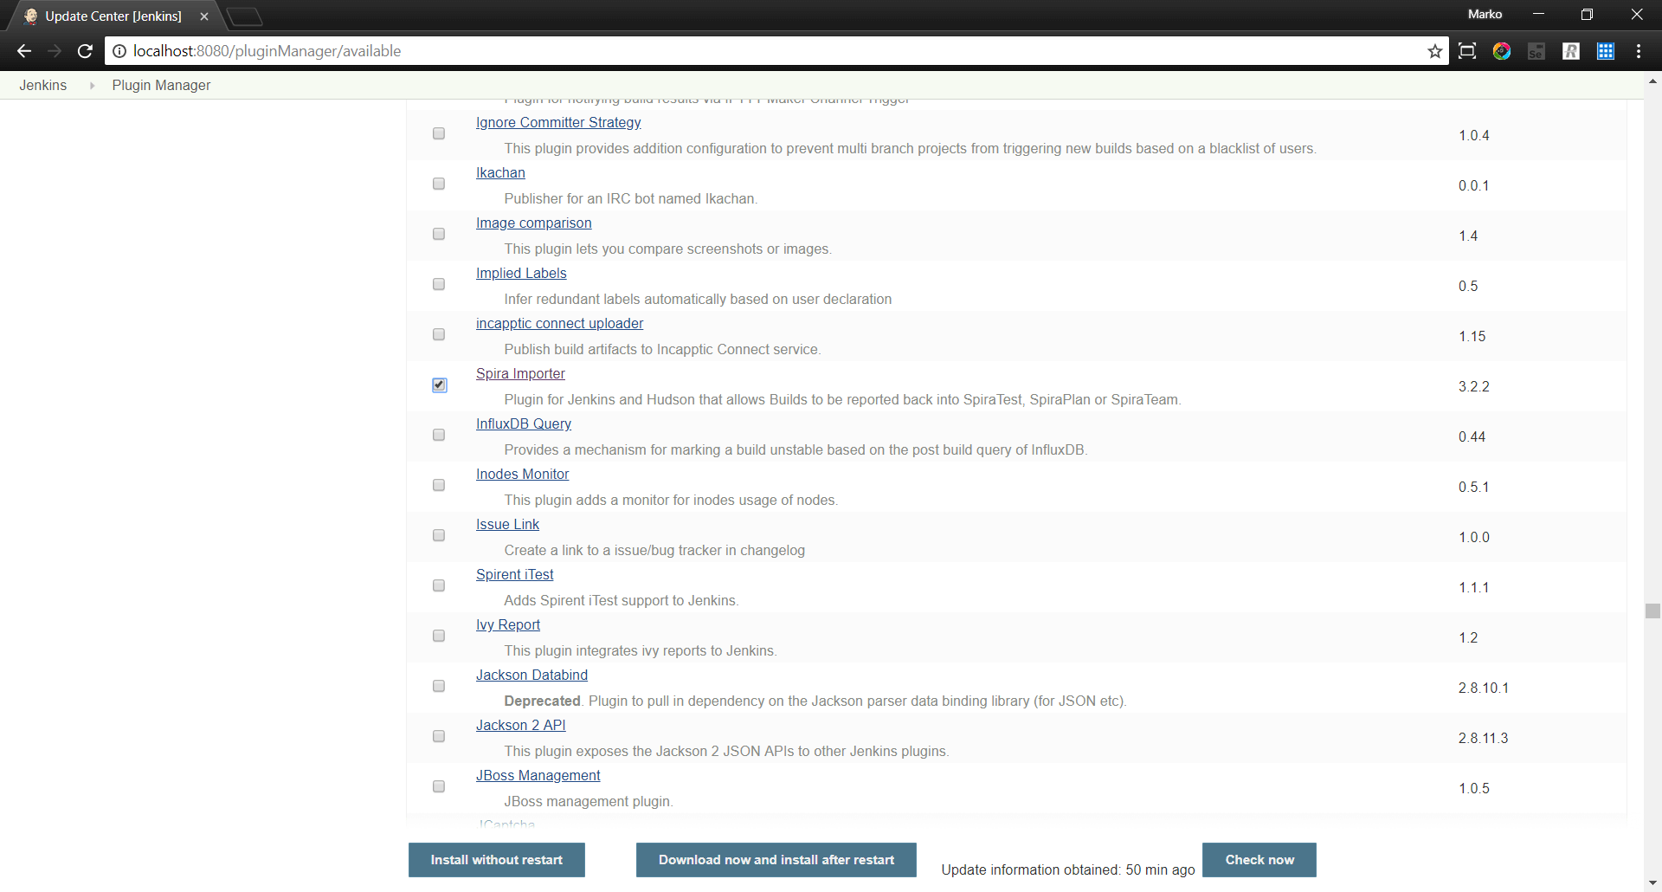Open the Ignore Committer Strategy link
This screenshot has width=1662, height=892.
tap(558, 123)
